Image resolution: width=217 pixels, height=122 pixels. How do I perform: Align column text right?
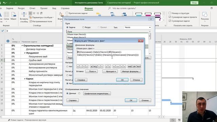click(38, 13)
